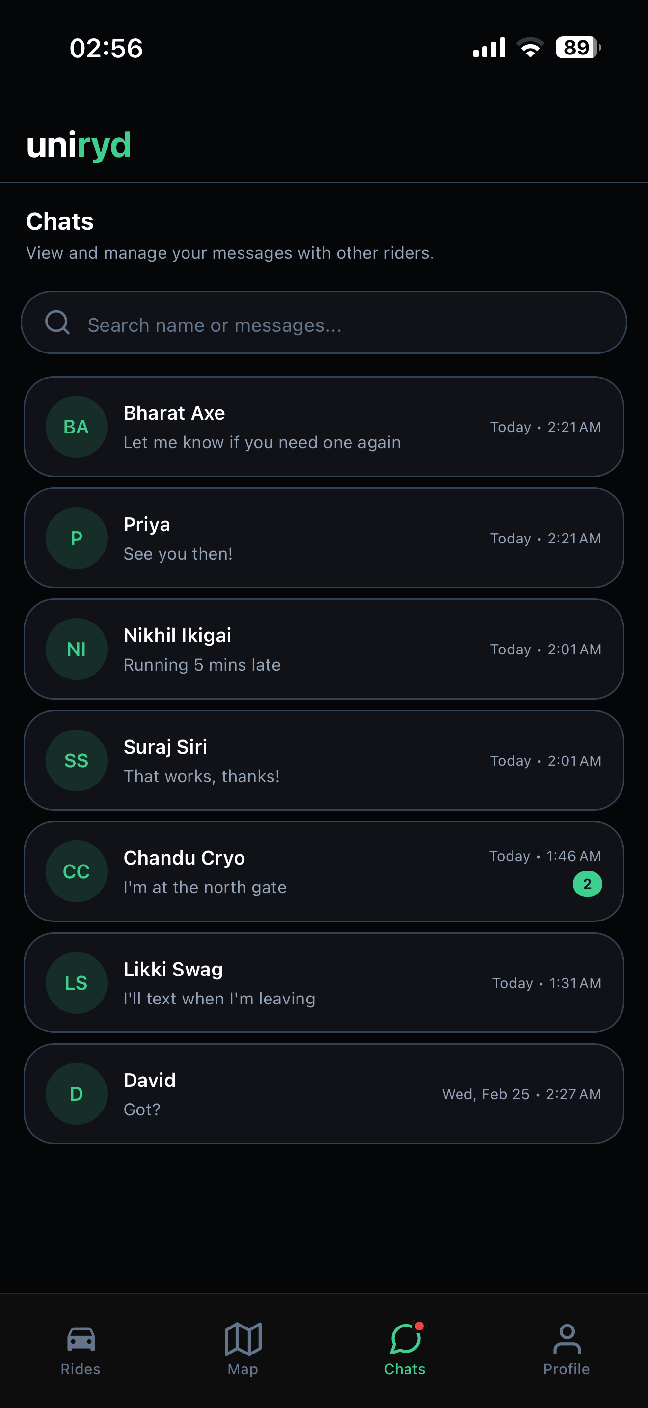Tap the 'See you then!' message preview
This screenshot has height=1408, width=648.
pos(178,554)
